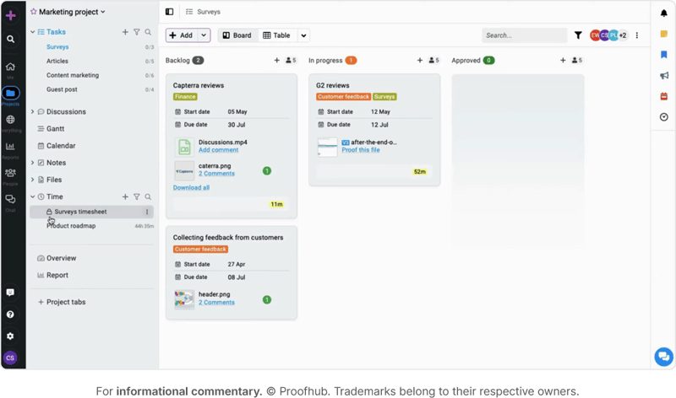Click the CS profile avatar
Image resolution: width=676 pixels, height=398 pixels.
click(10, 358)
